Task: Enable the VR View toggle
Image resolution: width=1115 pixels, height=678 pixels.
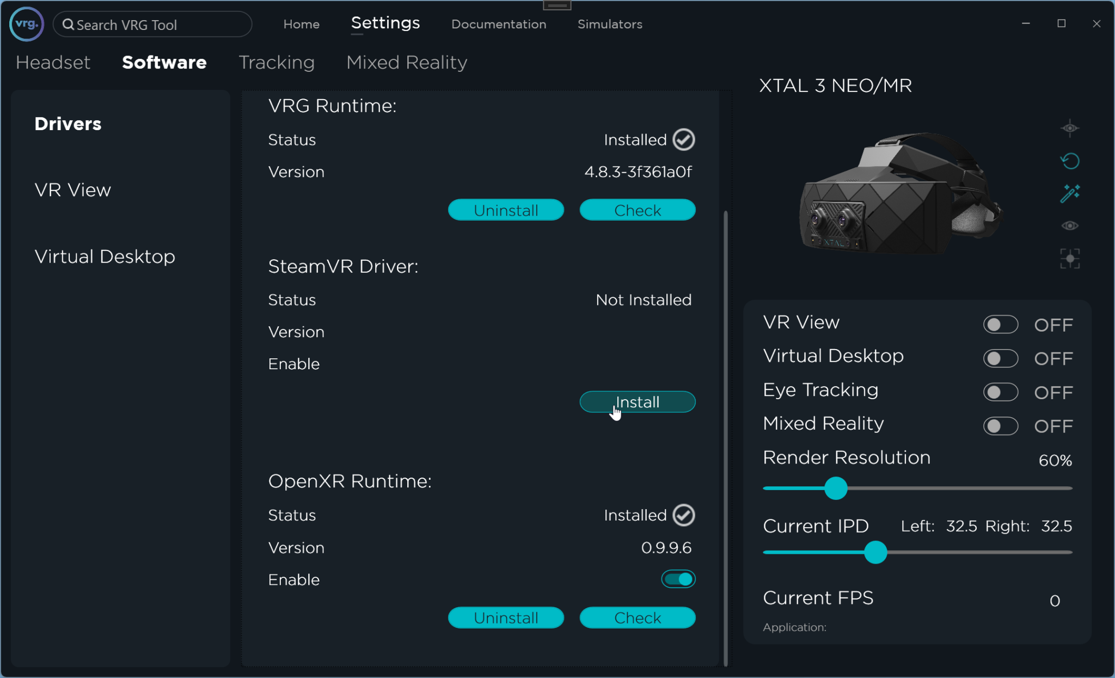Action: 1001,324
